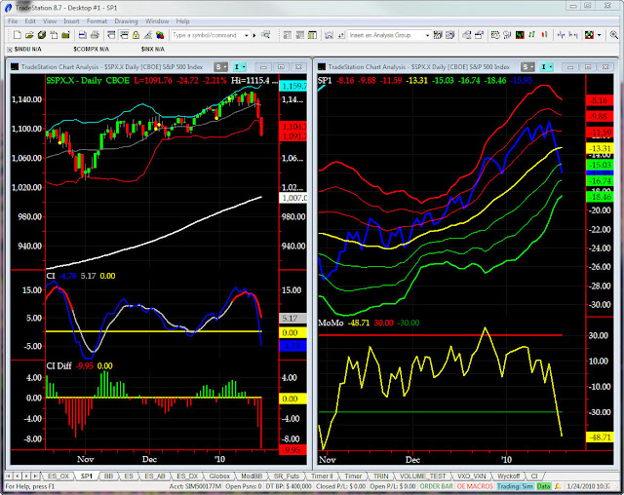Click the Print icon in the toolbar

point(95,35)
